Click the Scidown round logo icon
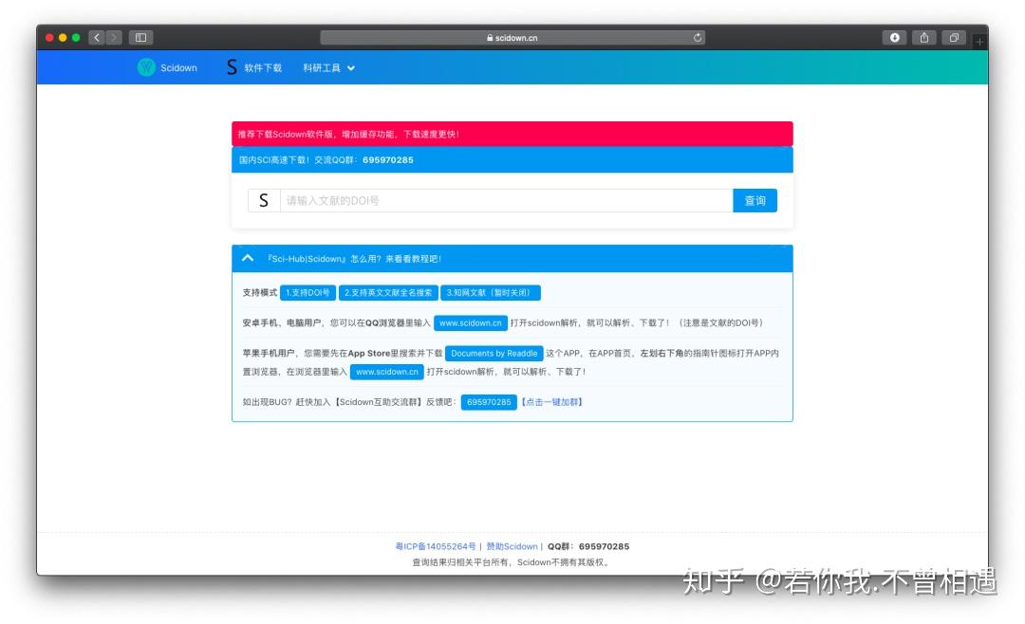This screenshot has width=1025, height=624. point(146,67)
